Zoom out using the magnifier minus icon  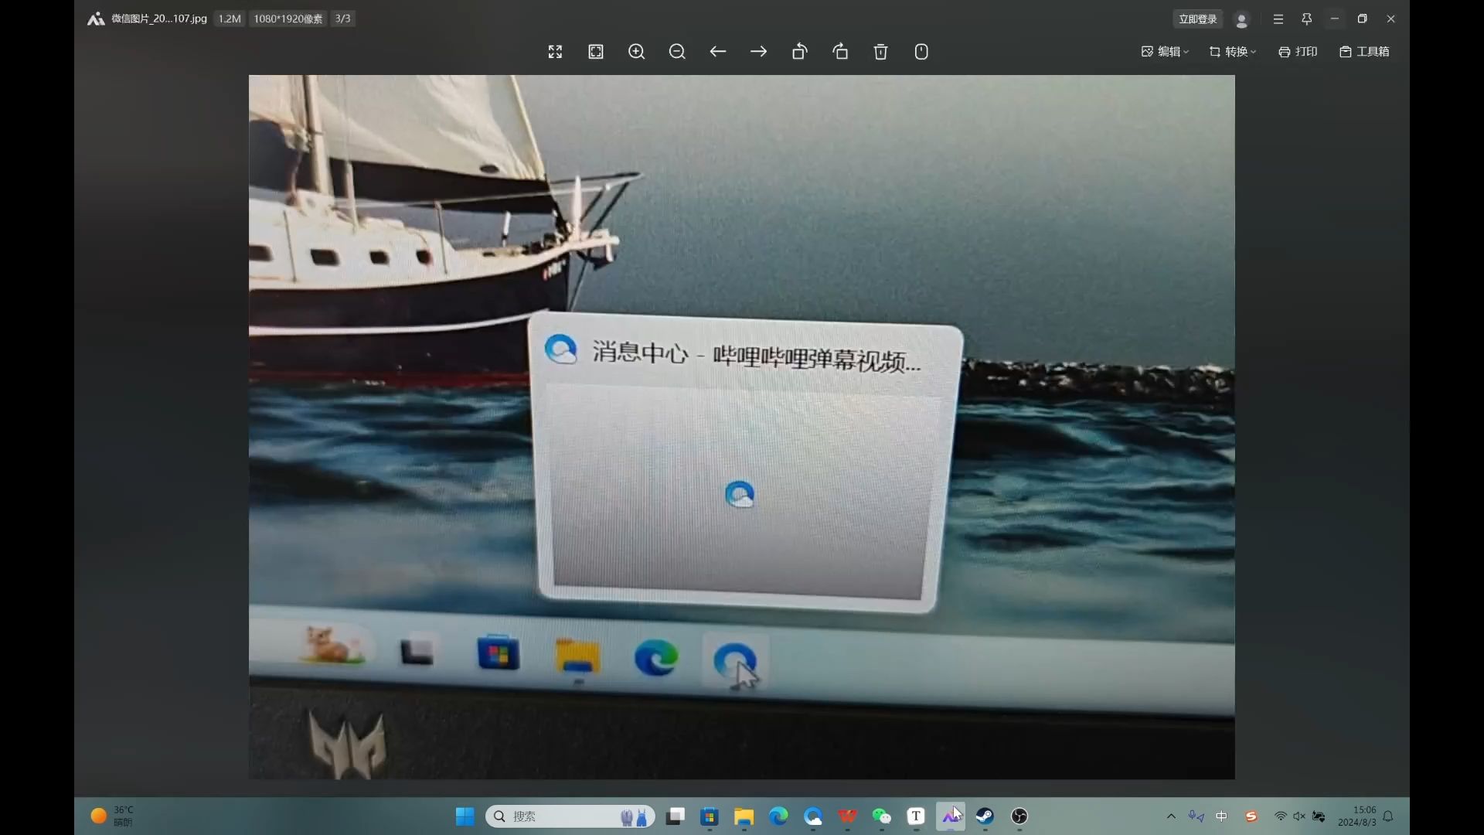(677, 52)
